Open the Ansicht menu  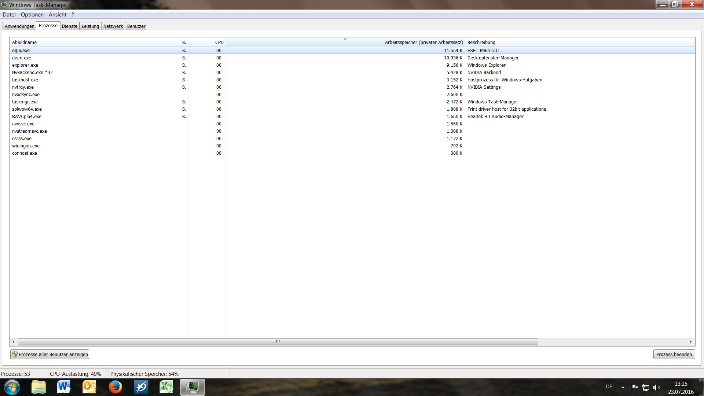click(x=58, y=15)
